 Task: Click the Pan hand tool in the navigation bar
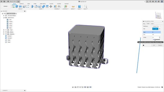click(x=78, y=87)
